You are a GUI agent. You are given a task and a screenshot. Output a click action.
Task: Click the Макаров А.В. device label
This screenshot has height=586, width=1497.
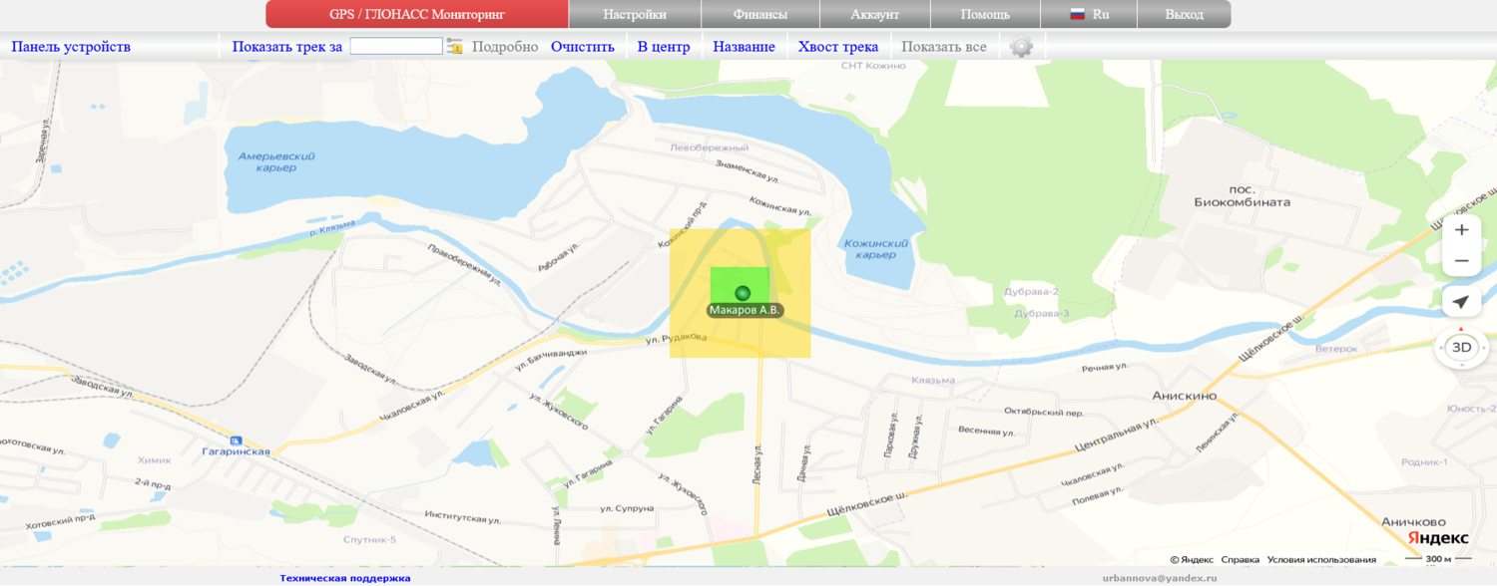click(746, 310)
